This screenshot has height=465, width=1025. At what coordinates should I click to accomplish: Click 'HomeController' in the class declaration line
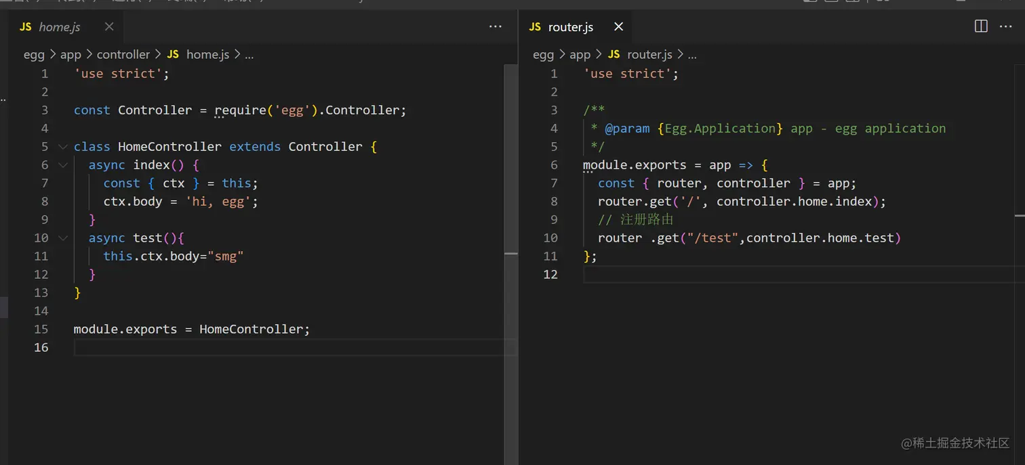169,147
